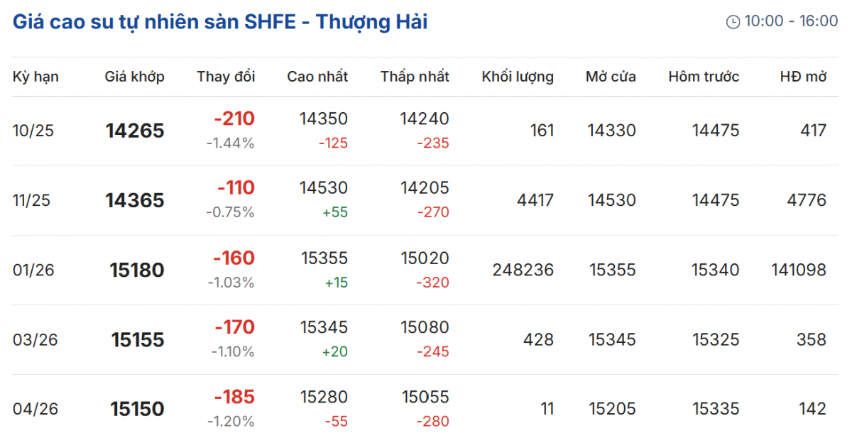Select the 11/25 contract term
Viewport: 852px width, 438px height.
point(31,200)
